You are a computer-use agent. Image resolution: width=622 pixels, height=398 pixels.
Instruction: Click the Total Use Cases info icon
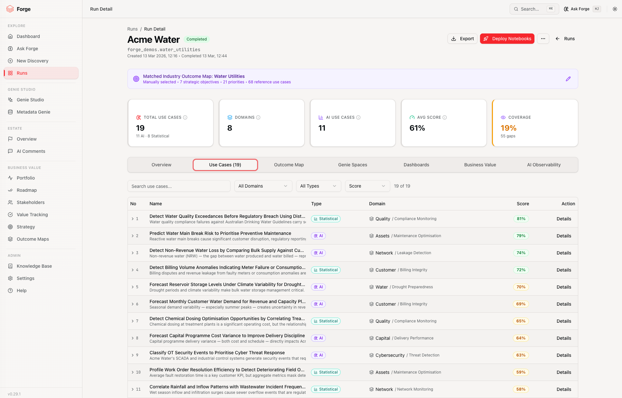[x=185, y=117]
